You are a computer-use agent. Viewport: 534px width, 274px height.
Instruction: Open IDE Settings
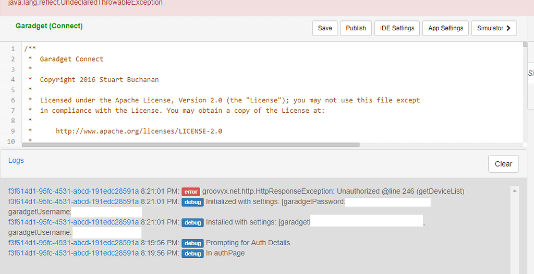tap(397, 28)
